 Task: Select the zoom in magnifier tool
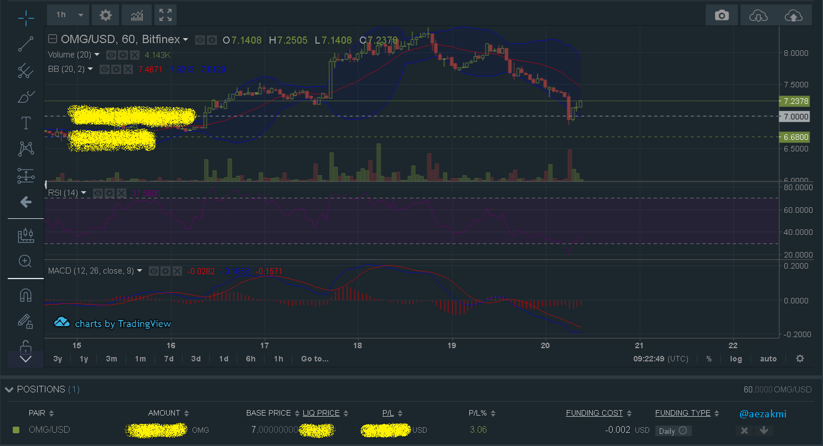pos(25,261)
